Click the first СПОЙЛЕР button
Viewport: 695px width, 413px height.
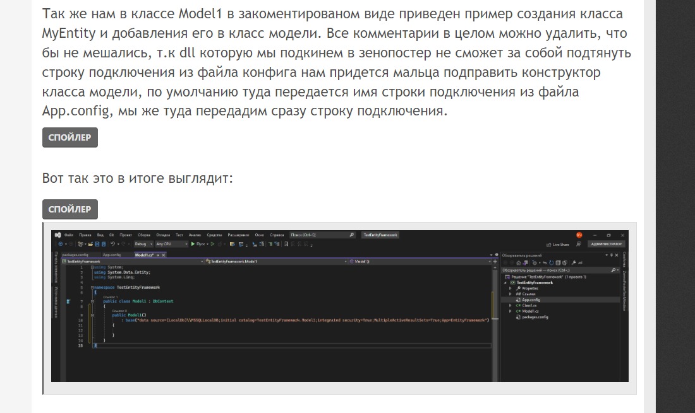click(x=69, y=137)
